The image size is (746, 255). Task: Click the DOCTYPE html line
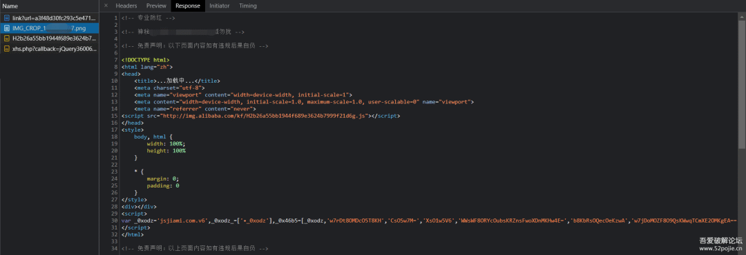(x=145, y=60)
